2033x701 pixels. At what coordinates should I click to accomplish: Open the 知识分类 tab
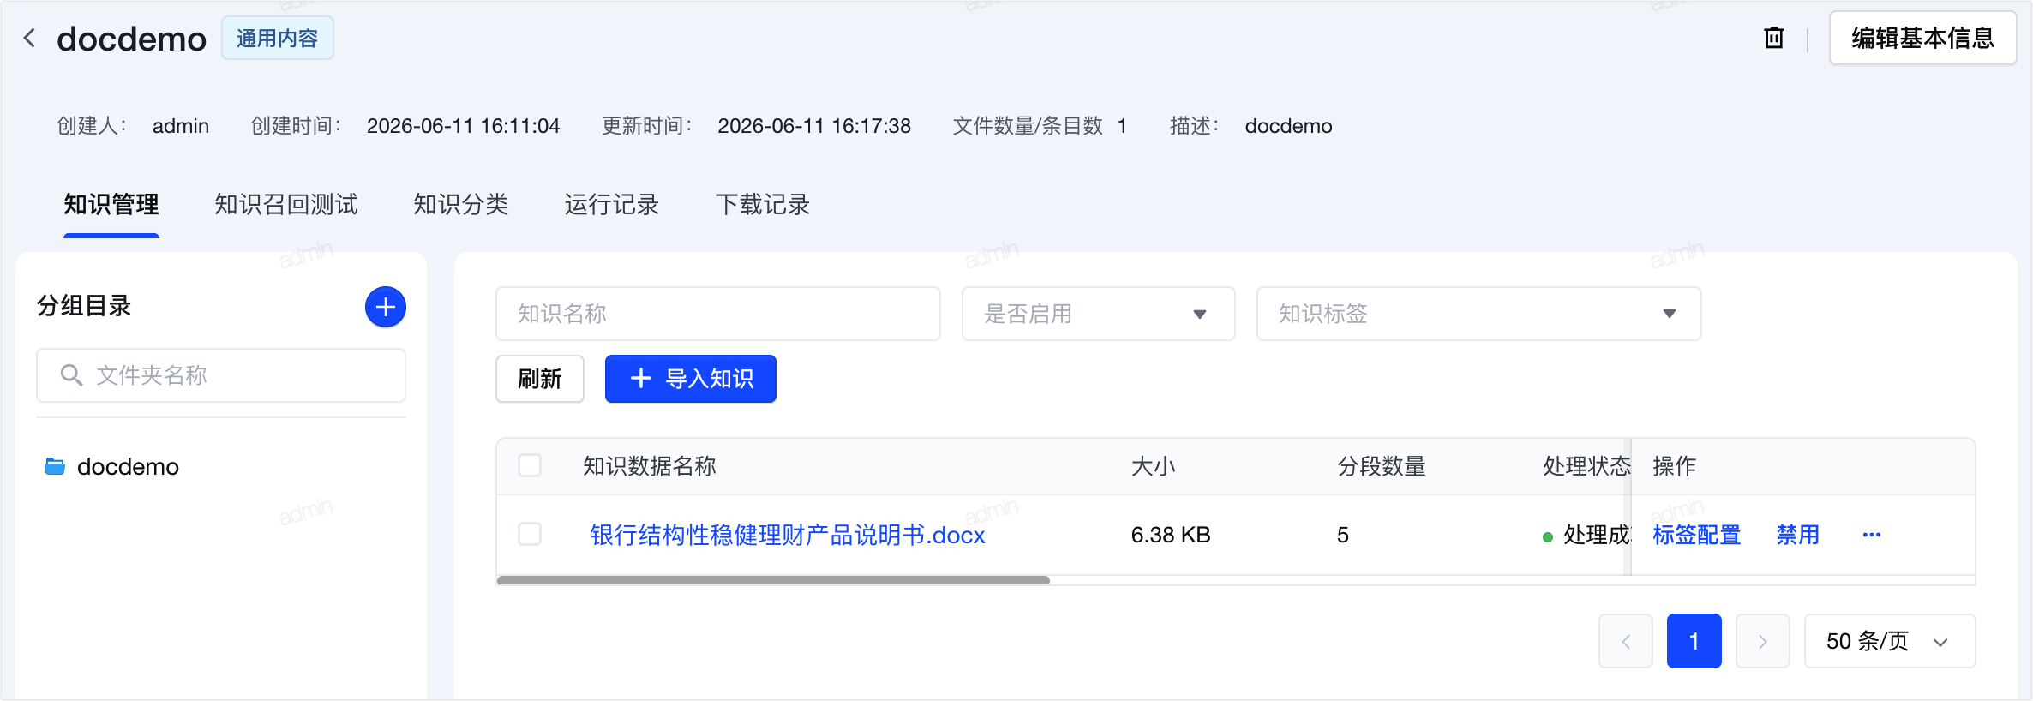[461, 205]
